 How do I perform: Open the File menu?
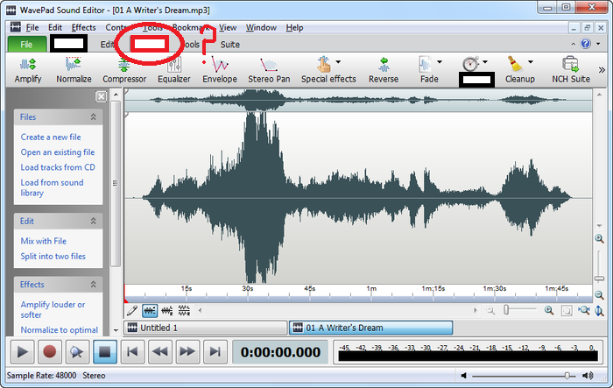pyautogui.click(x=32, y=28)
